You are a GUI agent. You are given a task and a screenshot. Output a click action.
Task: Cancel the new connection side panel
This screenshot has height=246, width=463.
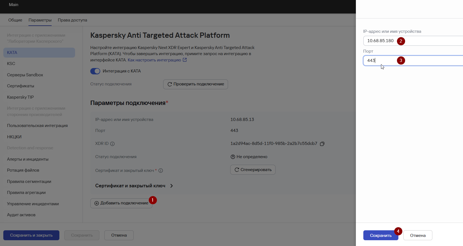[x=418, y=236]
